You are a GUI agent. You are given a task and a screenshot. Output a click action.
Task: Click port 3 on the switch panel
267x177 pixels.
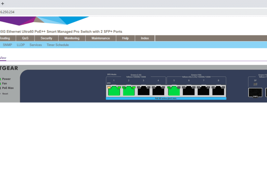coord(143,91)
